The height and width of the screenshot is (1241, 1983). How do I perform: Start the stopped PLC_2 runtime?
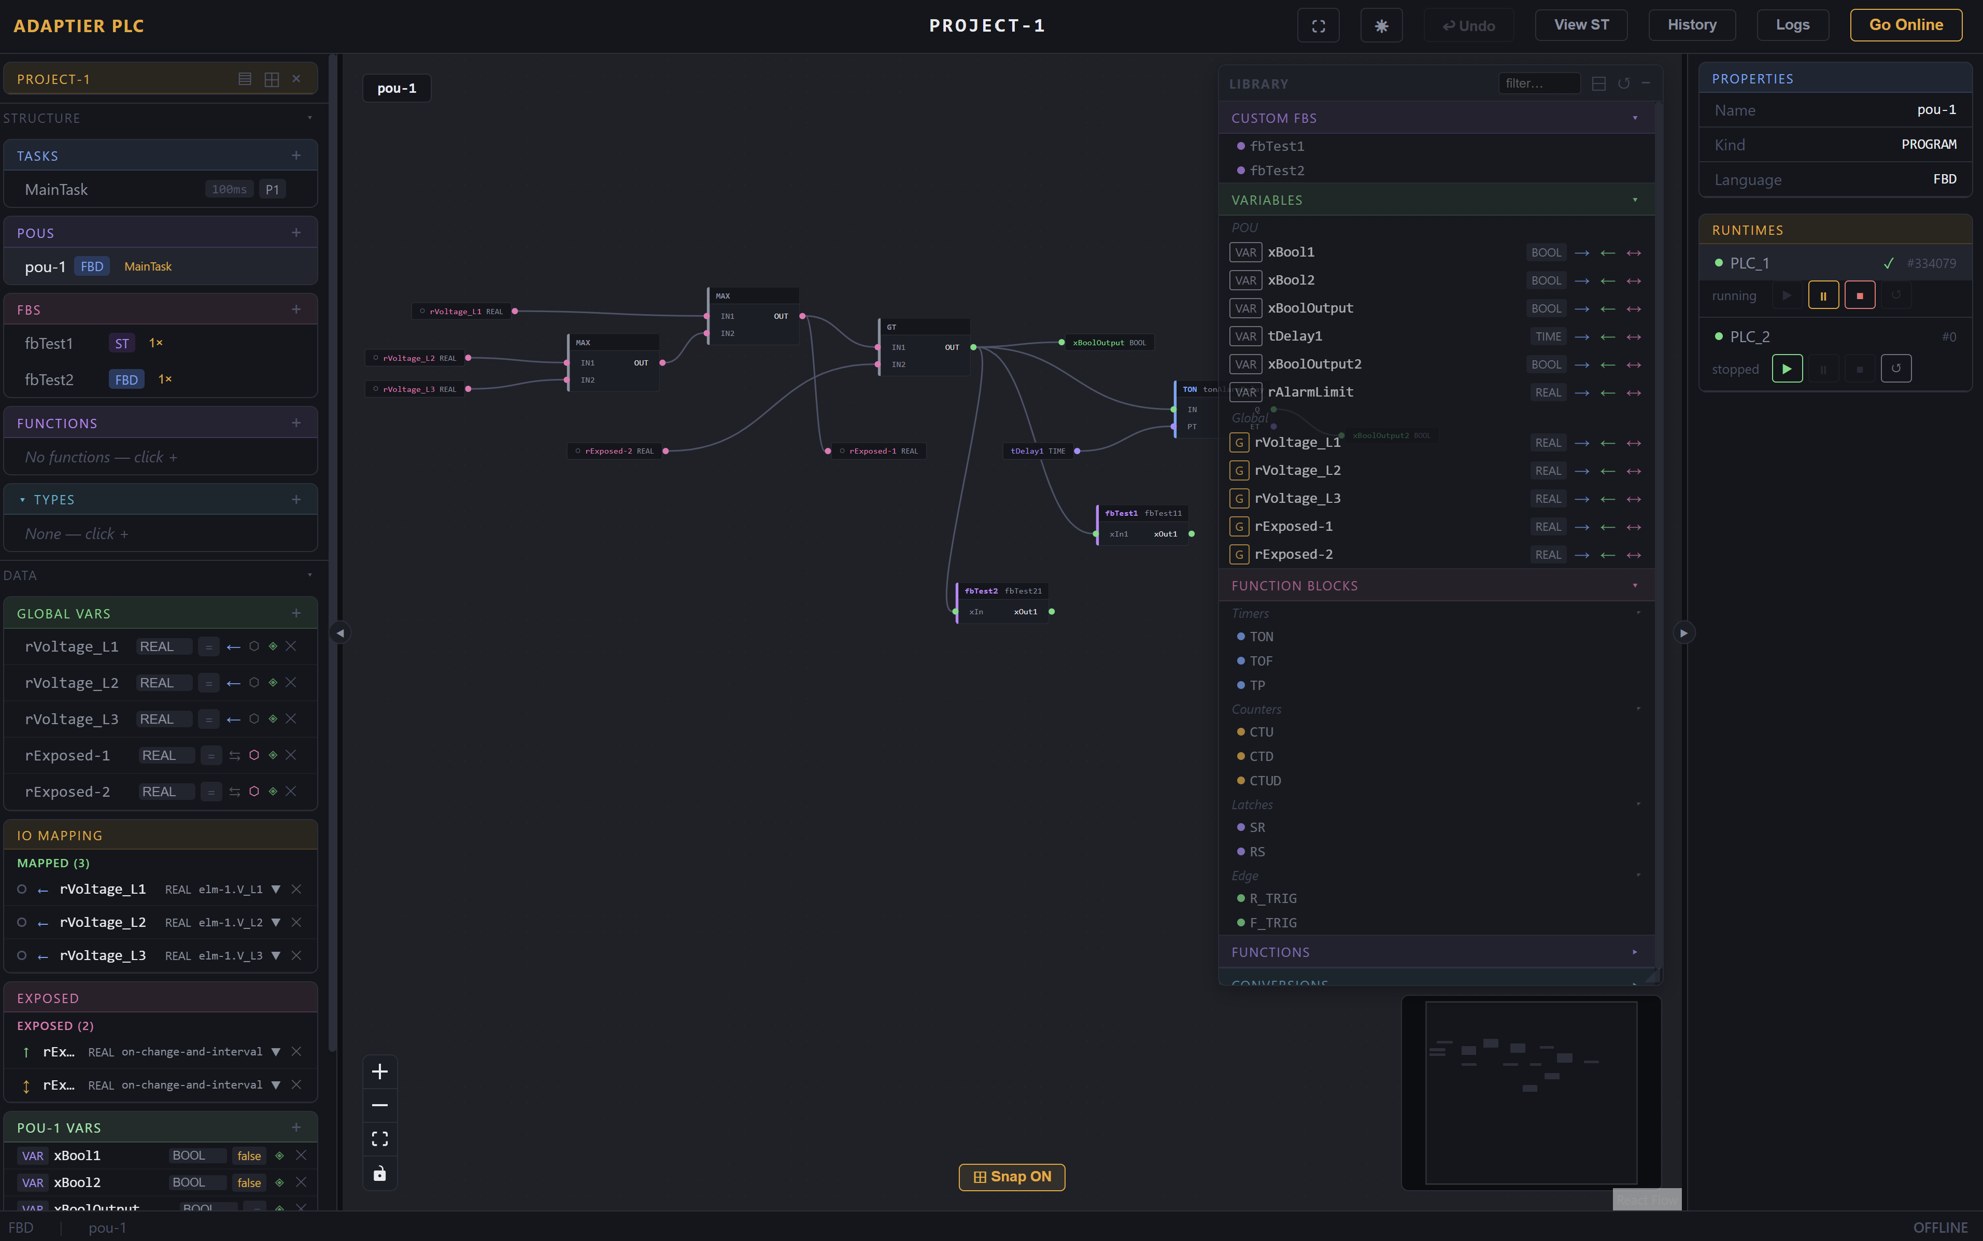tap(1787, 369)
